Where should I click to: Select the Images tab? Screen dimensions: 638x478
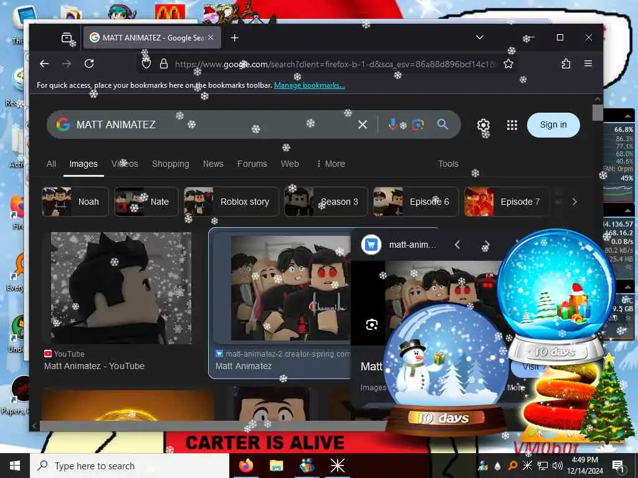click(x=83, y=164)
